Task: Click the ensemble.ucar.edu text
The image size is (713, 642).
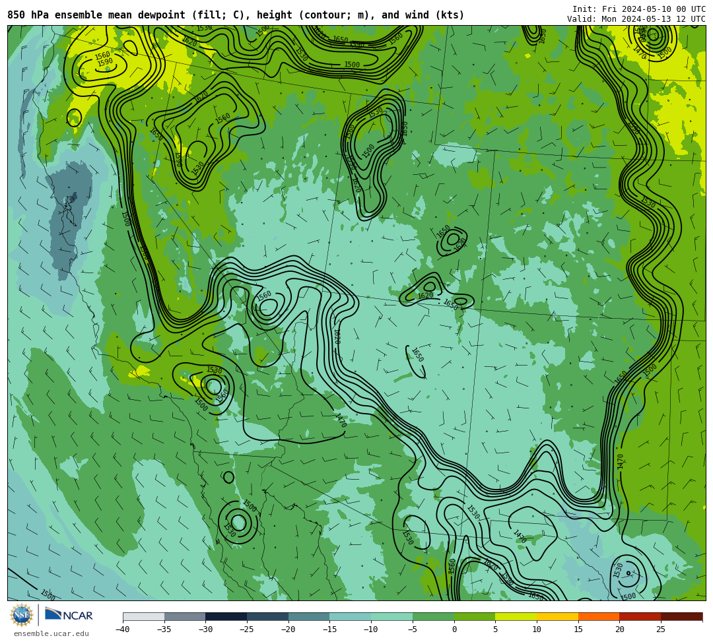Action: (x=51, y=633)
